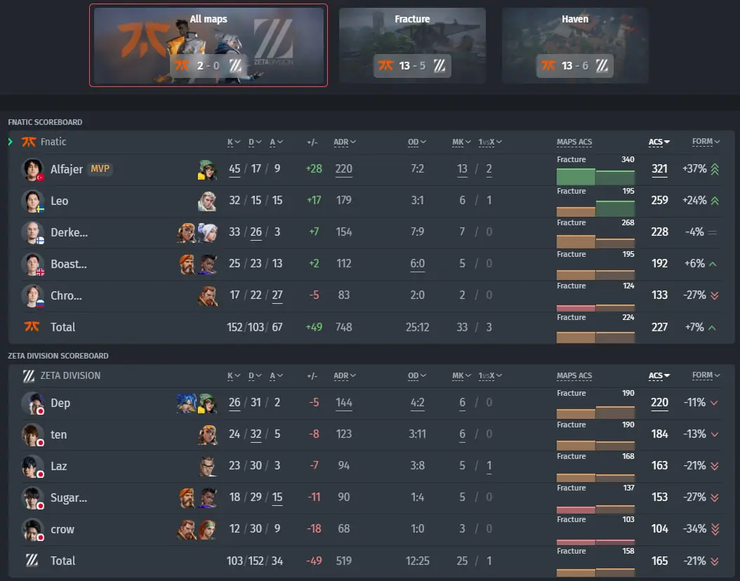The width and height of the screenshot is (740, 581).
Task: Click the Fnatic Total row logo
Action: tap(32, 327)
